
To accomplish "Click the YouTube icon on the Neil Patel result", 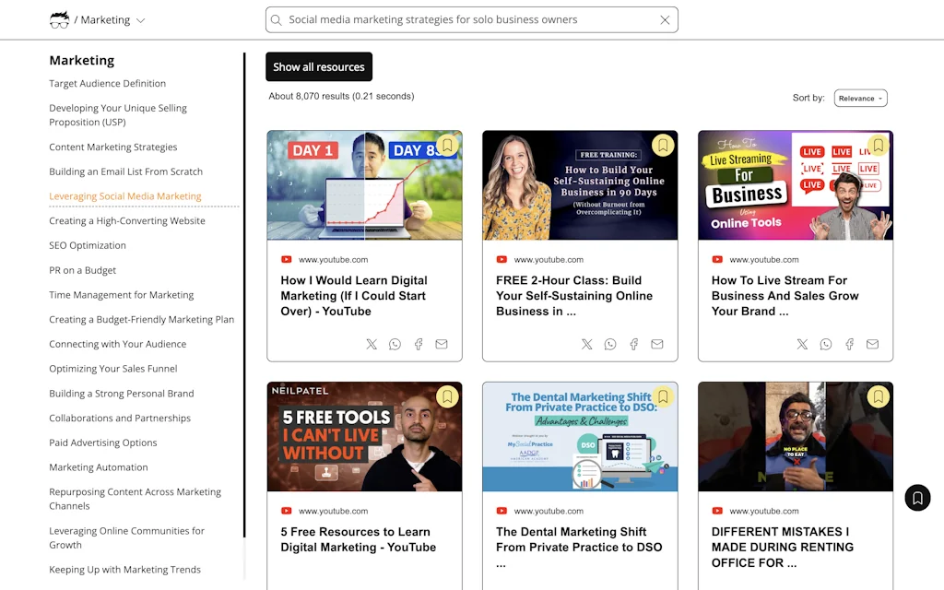I will (x=286, y=510).
